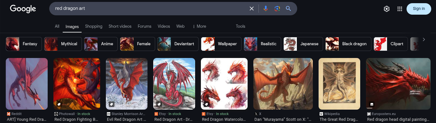Open the Europosters dragon head image
Viewport: 436px width, 123px height.
click(399, 84)
